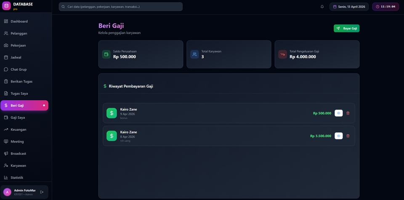
Task: Click dollar icon beside Riwayat Pembayaran Gaji
Action: coord(105,86)
